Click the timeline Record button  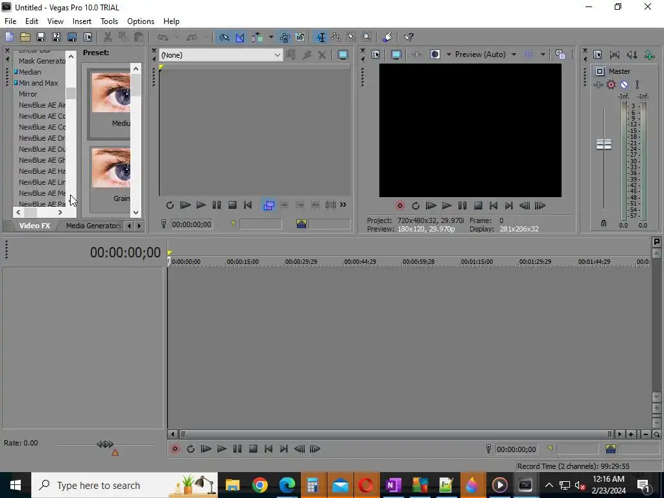click(175, 449)
